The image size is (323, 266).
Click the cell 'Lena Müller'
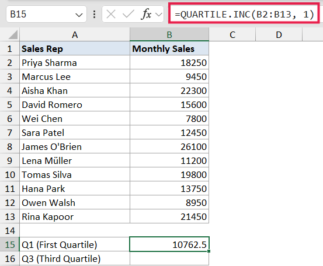coord(75,160)
